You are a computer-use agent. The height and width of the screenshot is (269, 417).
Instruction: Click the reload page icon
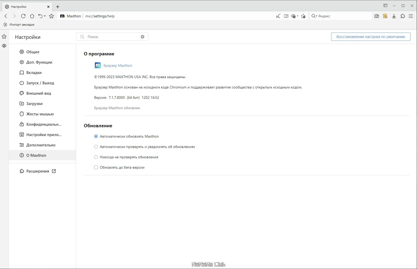point(23,16)
